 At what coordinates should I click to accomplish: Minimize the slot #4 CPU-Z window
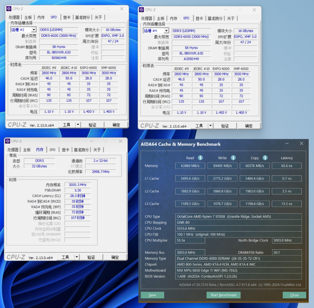click(226, 10)
